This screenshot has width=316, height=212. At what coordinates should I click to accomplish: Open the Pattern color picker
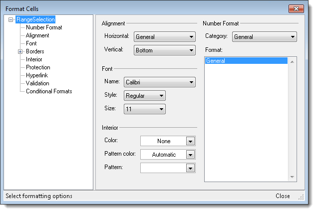click(190, 155)
